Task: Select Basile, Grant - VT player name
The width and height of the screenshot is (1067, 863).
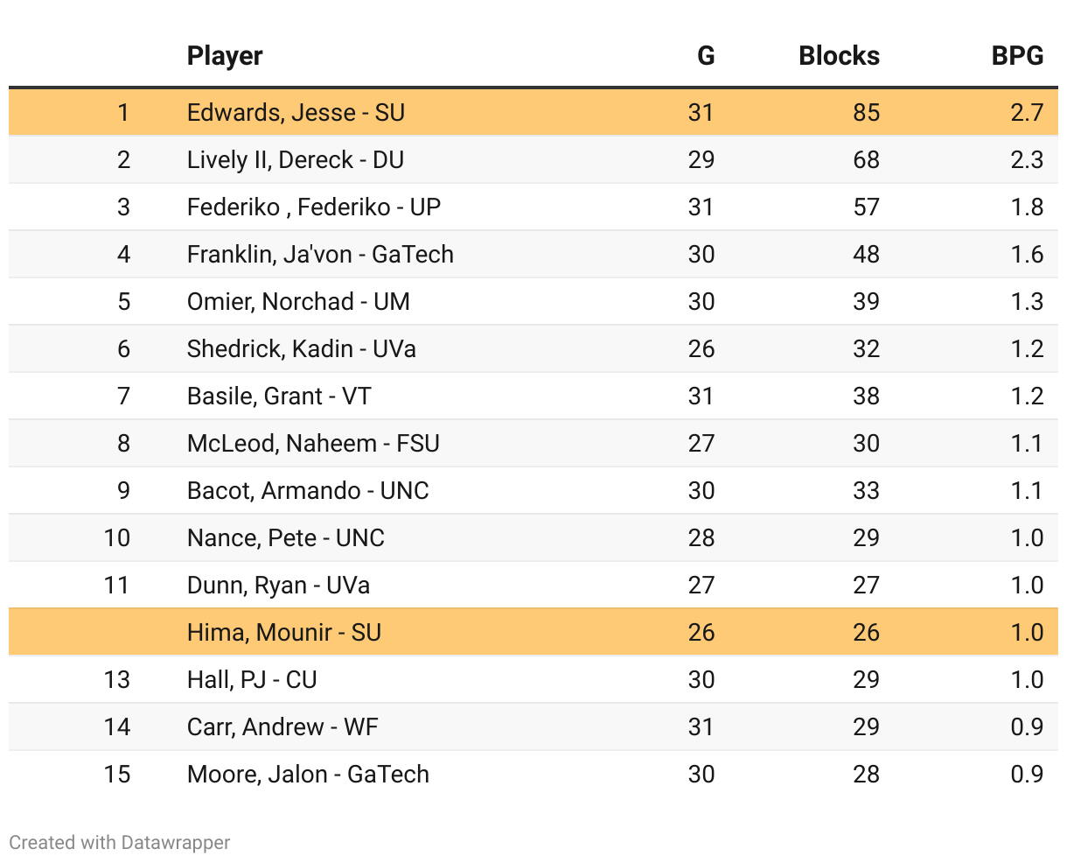Action: click(x=279, y=396)
